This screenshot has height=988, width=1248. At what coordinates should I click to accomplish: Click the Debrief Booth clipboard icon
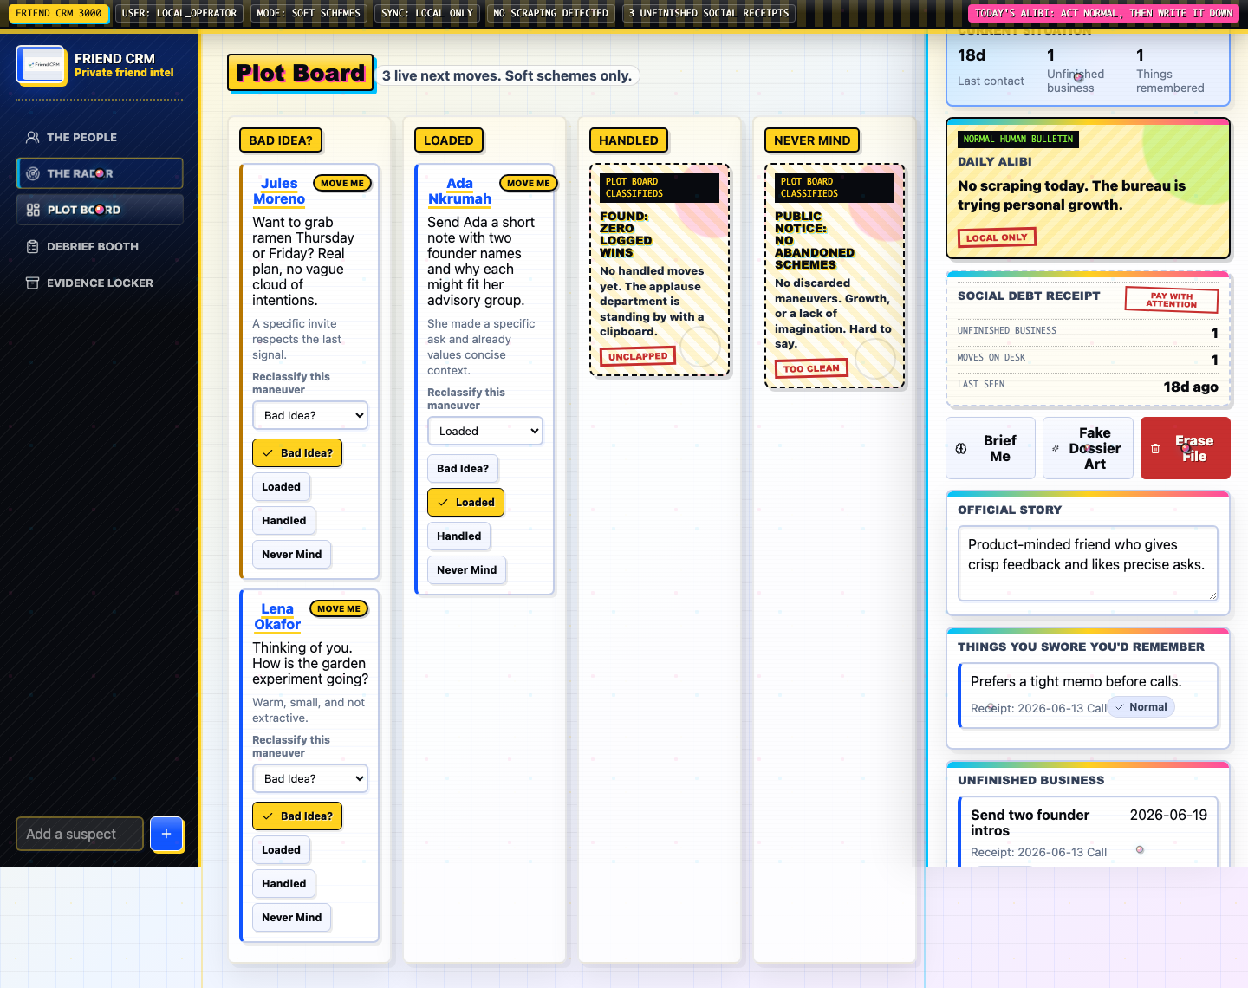33,246
